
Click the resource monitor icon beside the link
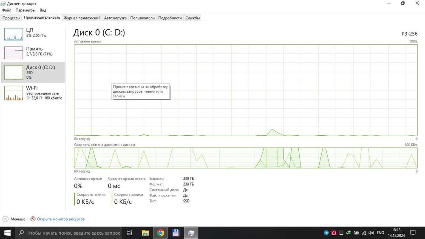coord(33,219)
